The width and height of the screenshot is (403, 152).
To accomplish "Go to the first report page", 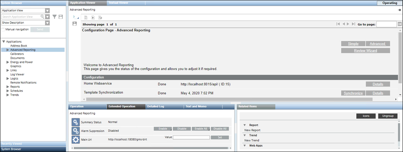I will click(338, 24).
